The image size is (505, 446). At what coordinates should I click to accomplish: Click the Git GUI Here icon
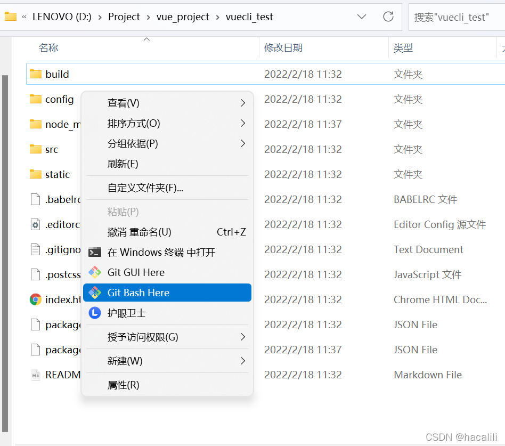[x=95, y=273]
